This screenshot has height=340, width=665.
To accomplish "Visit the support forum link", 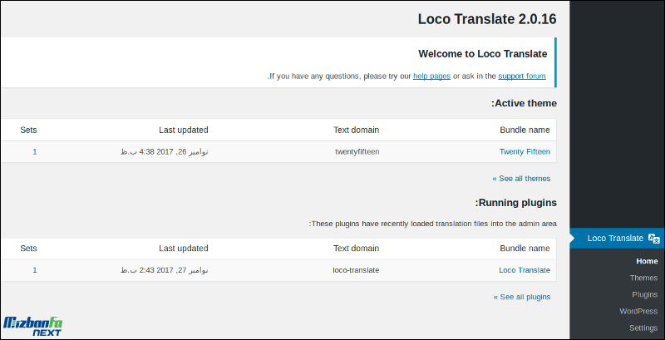I will coord(522,76).
